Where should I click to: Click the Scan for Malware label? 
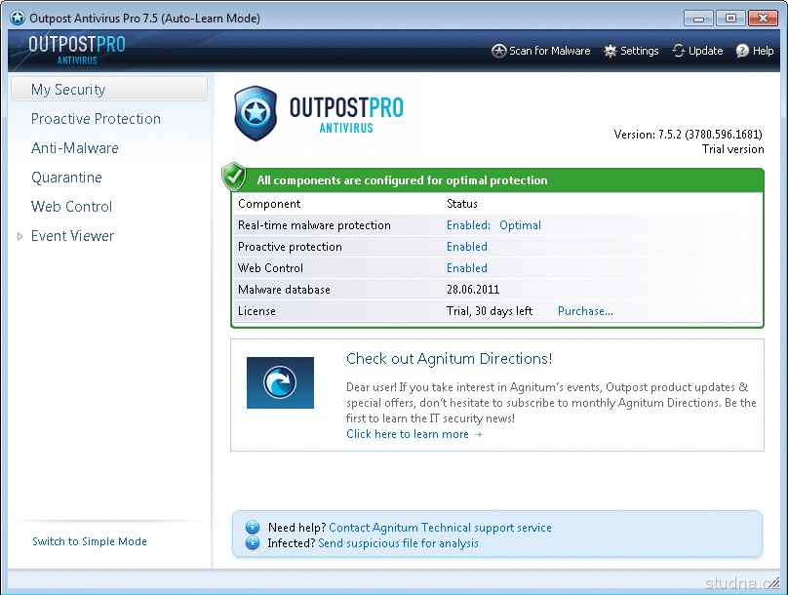pyautogui.click(x=550, y=51)
